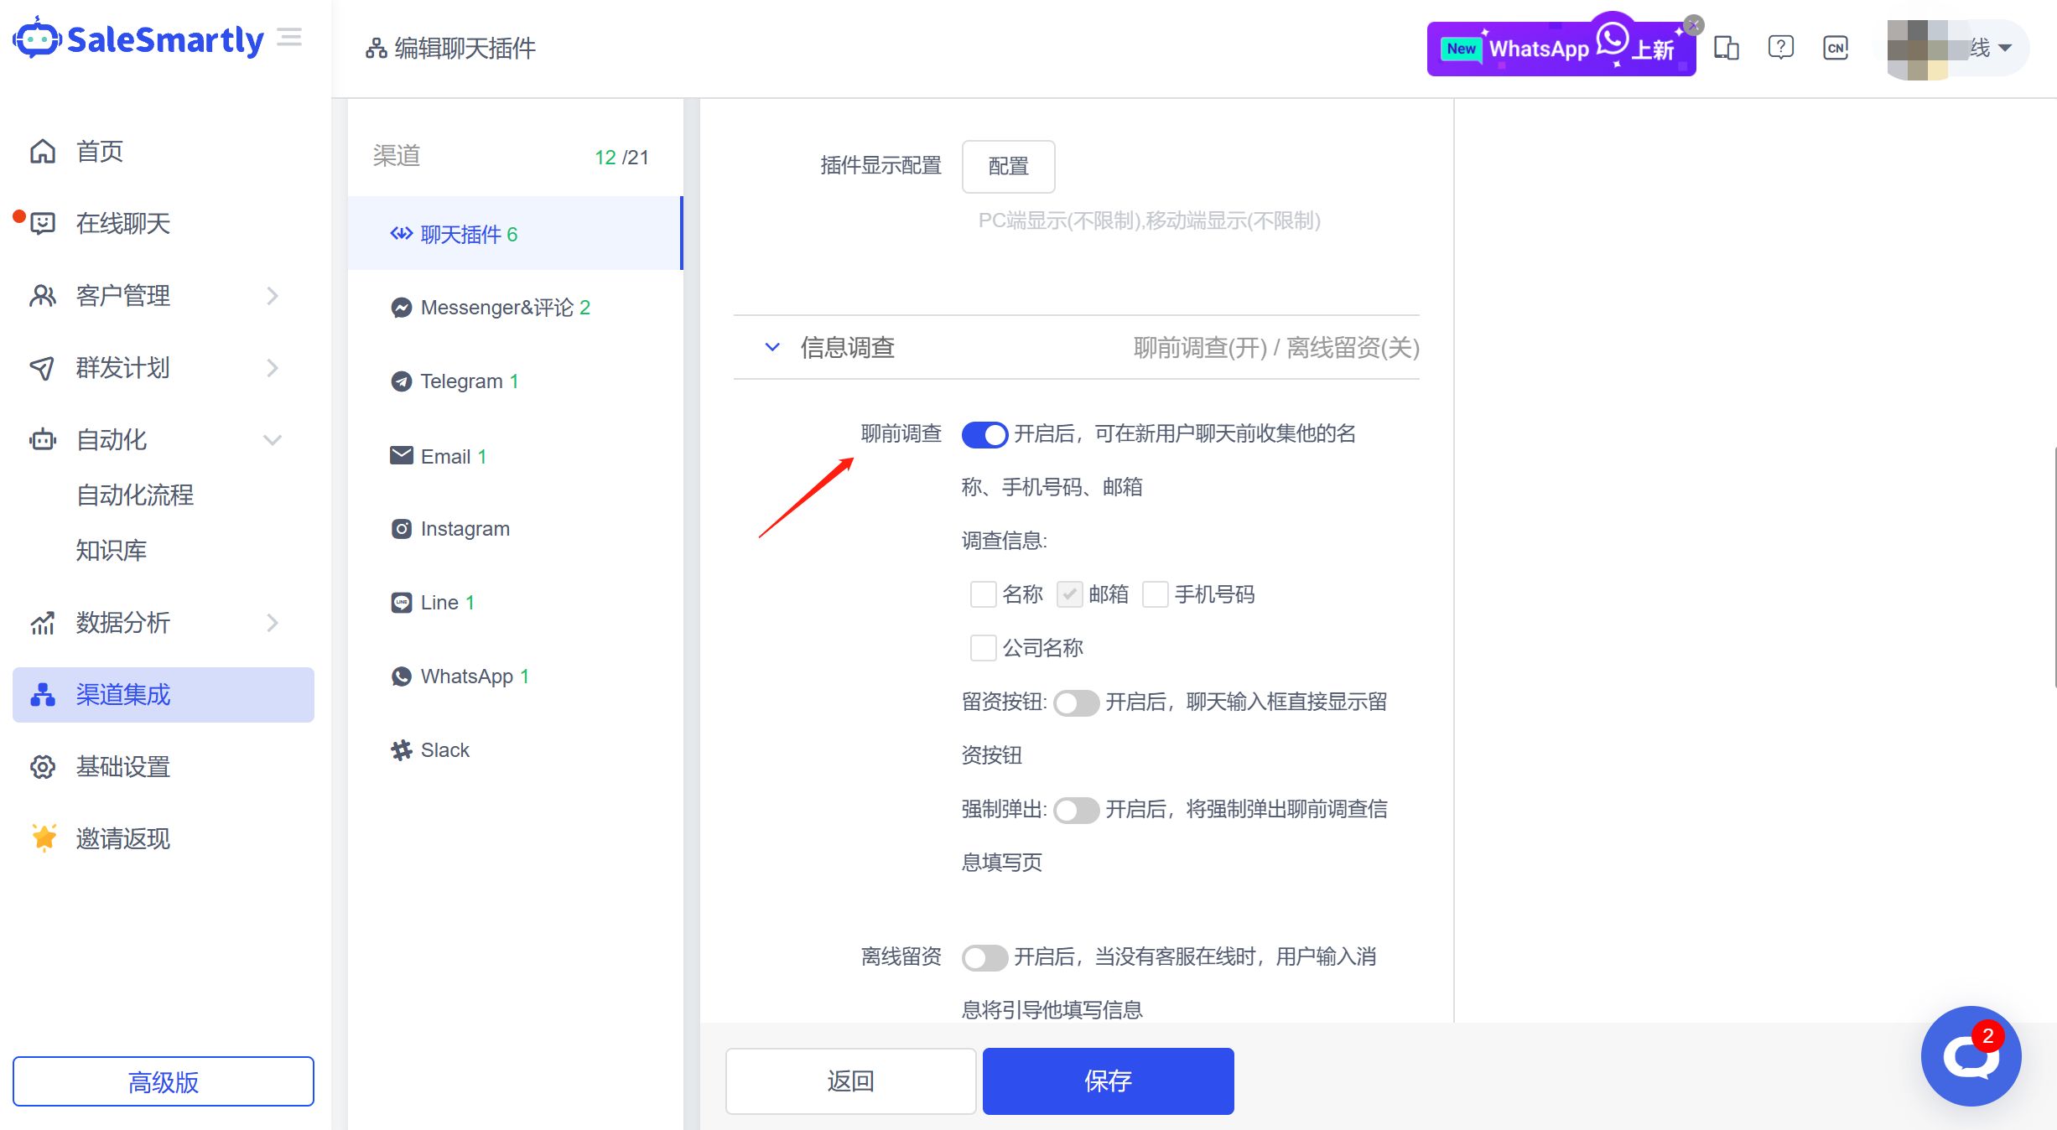Click the 配置 display config button
Image resolution: width=2057 pixels, height=1130 pixels.
point(1007,166)
